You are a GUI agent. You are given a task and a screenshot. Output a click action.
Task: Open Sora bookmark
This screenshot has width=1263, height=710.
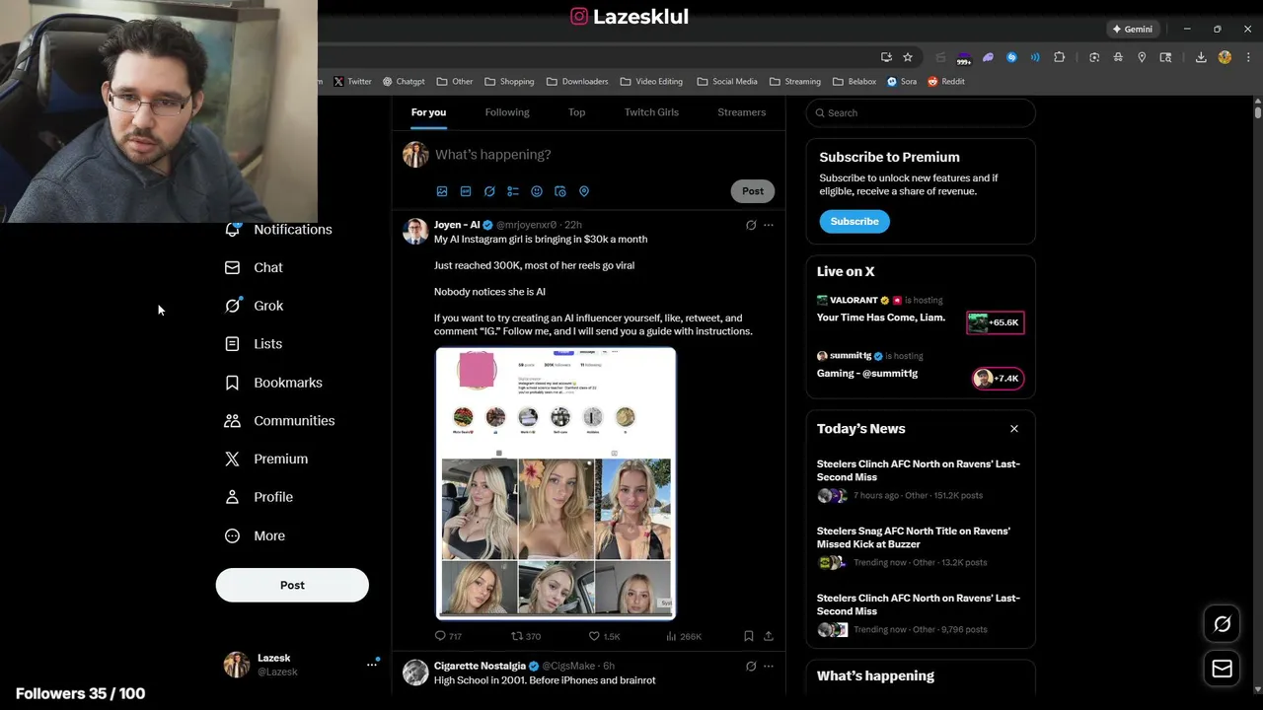[x=902, y=82]
